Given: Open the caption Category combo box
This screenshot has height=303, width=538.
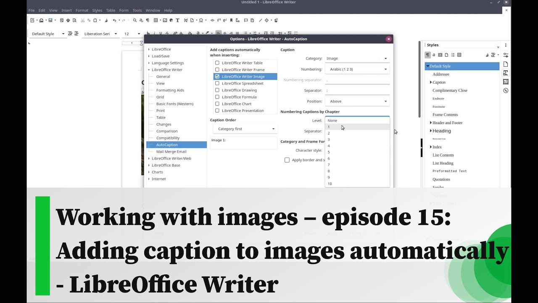Looking at the screenshot, I should (x=357, y=58).
